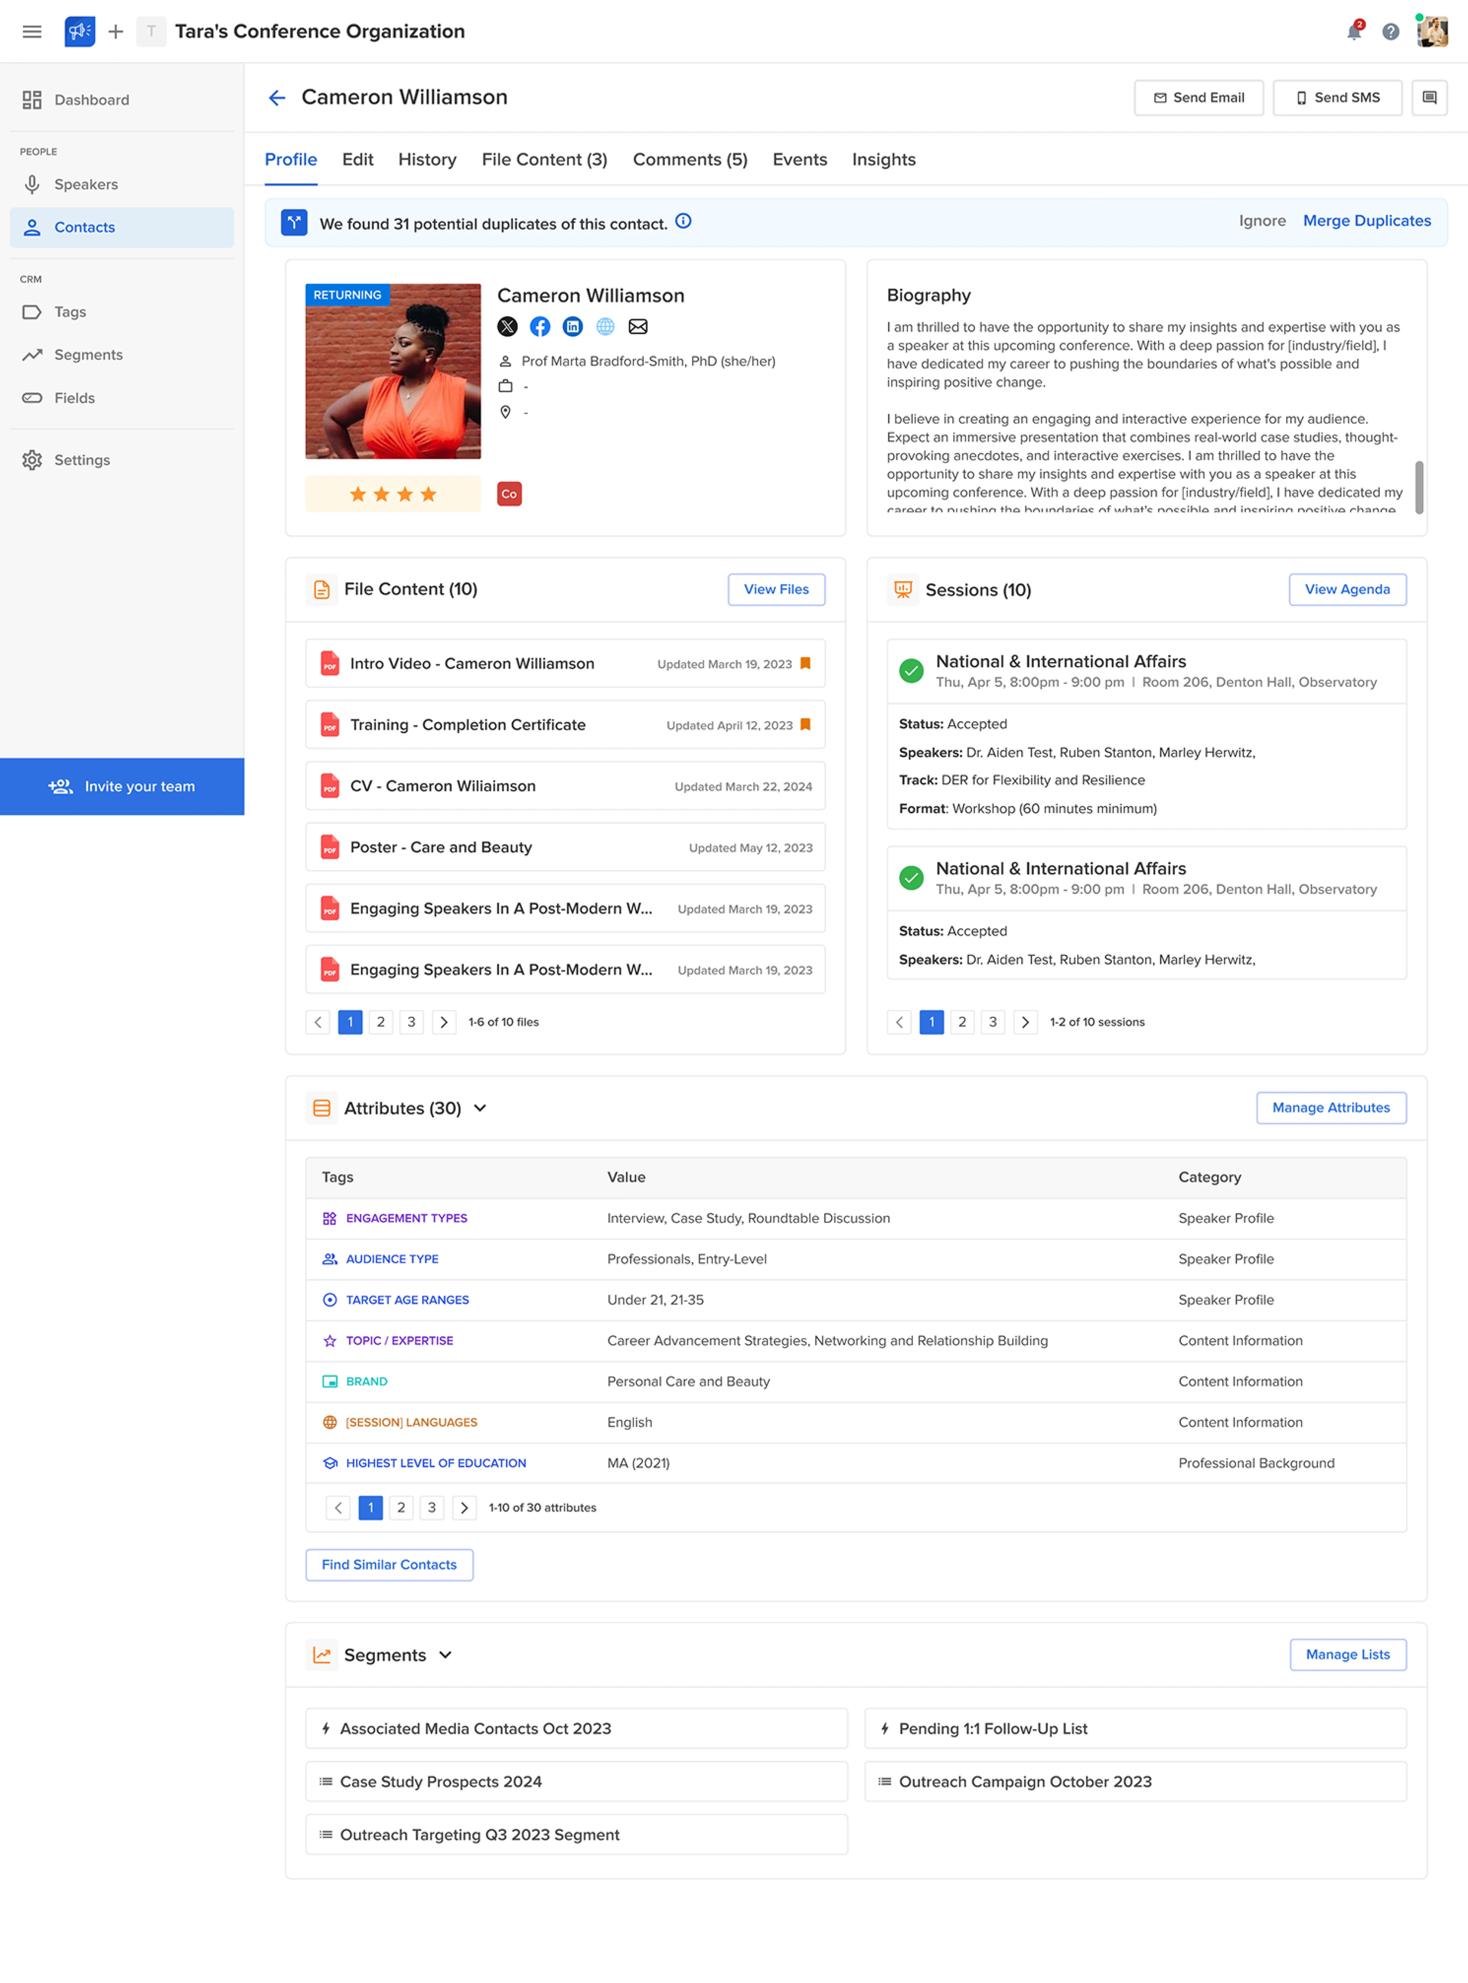This screenshot has width=1468, height=1983.
Task: Open Speakers in the sidebar
Action: [x=122, y=185]
